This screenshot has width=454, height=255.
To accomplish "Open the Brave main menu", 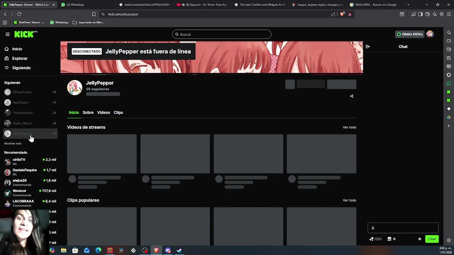I will (449, 14).
